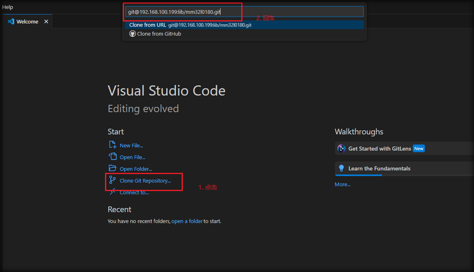Screen dimensions: 474x272
Task: Open the Help menu
Action: [8, 7]
